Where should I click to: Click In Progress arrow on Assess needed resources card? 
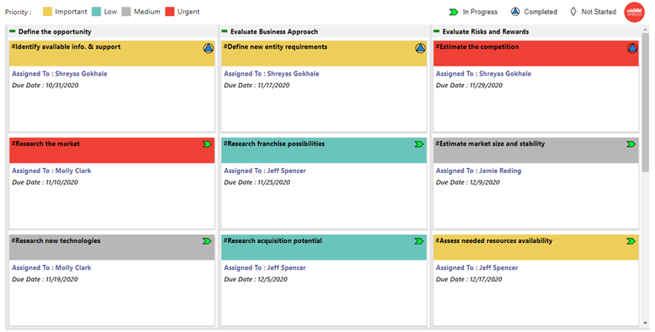click(x=631, y=241)
